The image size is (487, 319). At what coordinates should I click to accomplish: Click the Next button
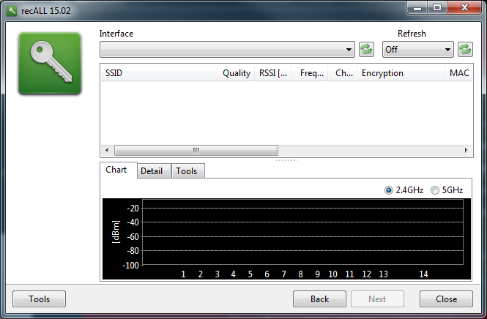point(377,299)
